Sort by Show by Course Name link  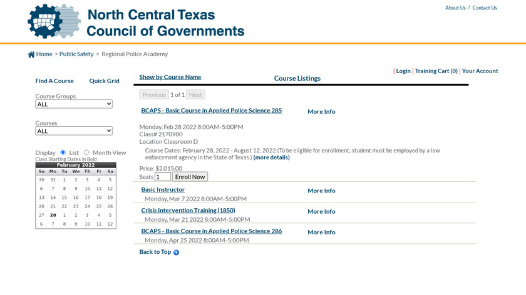point(170,77)
